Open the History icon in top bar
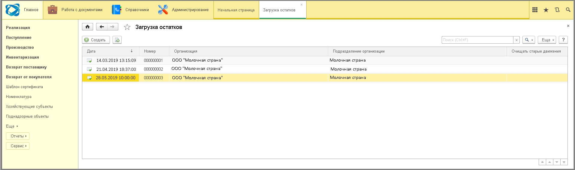This screenshot has width=575, height=170. [557, 10]
